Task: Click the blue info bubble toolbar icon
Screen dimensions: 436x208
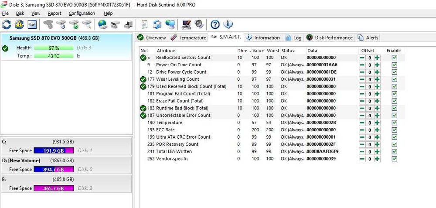Action: [228, 24]
